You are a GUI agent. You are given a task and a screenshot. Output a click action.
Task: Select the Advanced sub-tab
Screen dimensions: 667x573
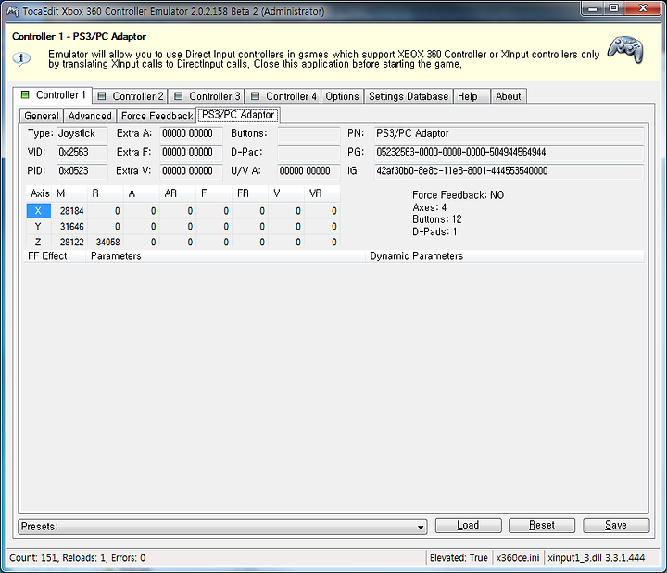point(90,116)
